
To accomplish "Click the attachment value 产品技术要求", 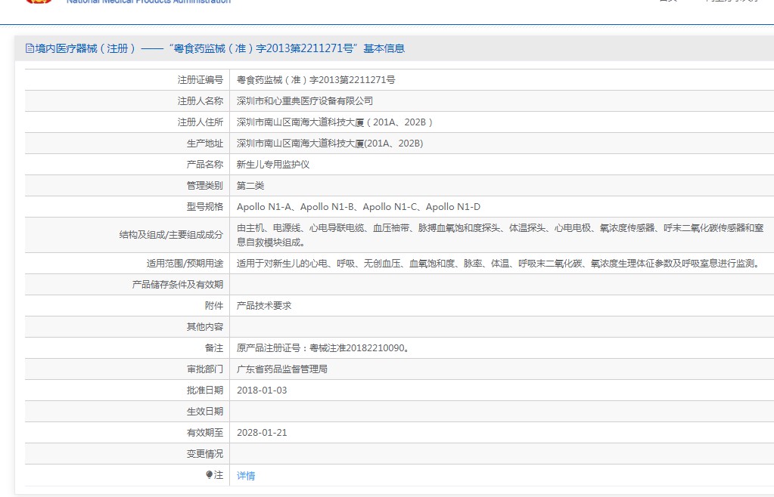I will pos(264,306).
